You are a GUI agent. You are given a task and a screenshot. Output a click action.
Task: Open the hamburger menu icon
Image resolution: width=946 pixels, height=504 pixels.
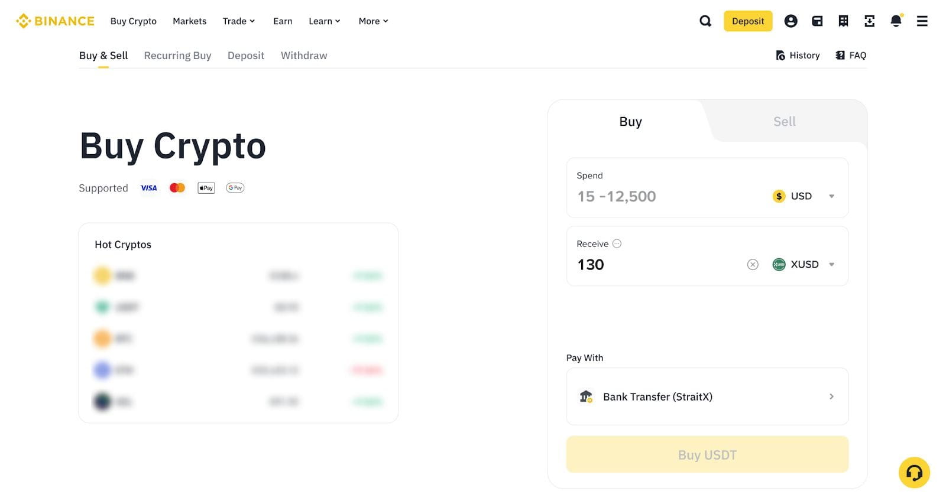pos(922,21)
